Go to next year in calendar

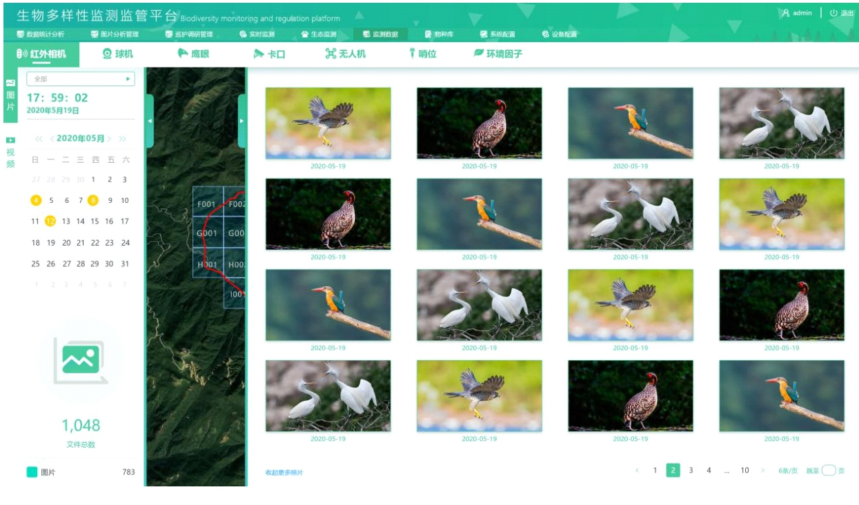pyautogui.click(x=122, y=139)
